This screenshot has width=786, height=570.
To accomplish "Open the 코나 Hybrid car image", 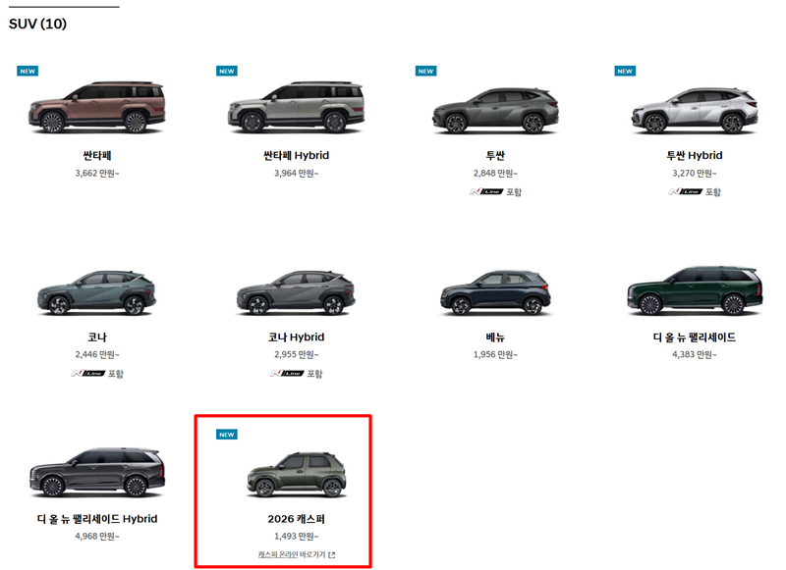I will pyautogui.click(x=296, y=292).
